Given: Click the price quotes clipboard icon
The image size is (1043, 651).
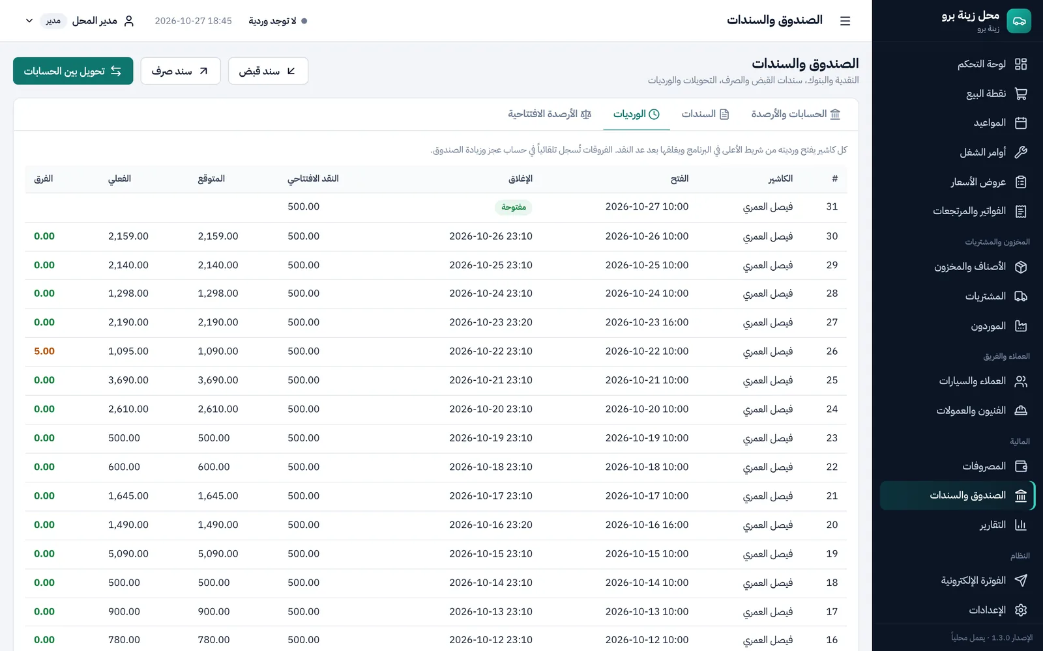Looking at the screenshot, I should pyautogui.click(x=1021, y=182).
